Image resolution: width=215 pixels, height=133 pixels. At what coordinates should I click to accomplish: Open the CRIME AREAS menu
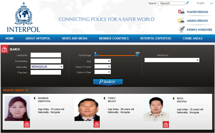click(x=193, y=39)
